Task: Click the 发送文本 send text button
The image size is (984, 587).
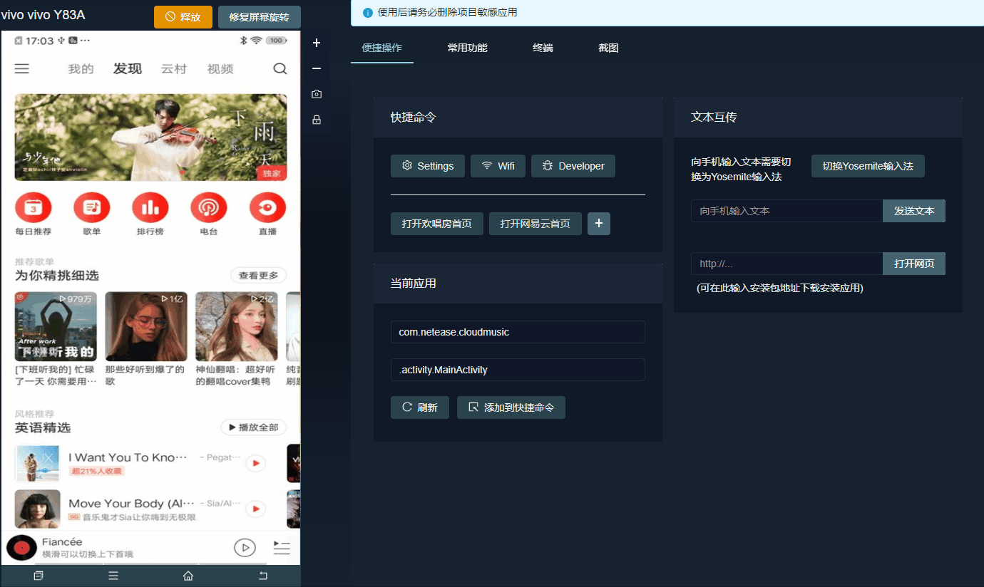Action: [914, 211]
